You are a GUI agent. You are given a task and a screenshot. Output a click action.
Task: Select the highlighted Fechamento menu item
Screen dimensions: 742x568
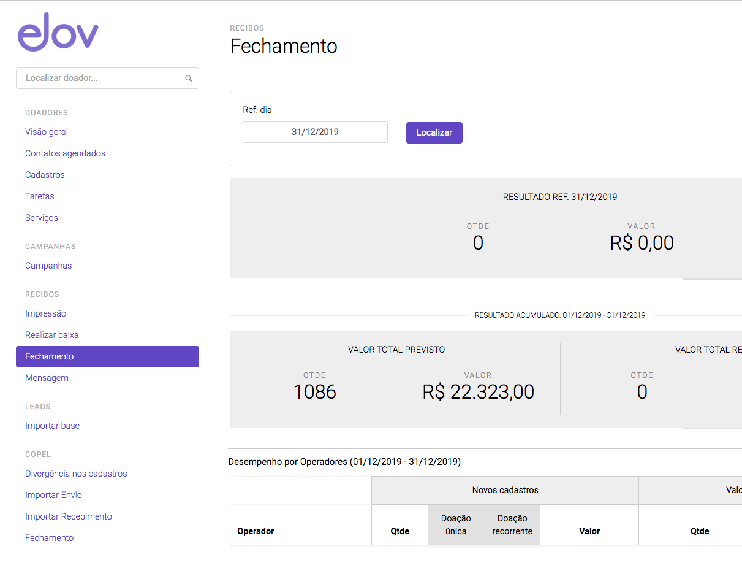pyautogui.click(x=107, y=356)
